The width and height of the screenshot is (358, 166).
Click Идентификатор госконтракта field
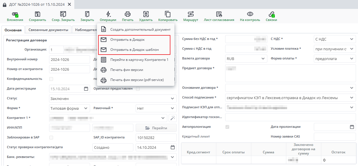(x=290, y=117)
